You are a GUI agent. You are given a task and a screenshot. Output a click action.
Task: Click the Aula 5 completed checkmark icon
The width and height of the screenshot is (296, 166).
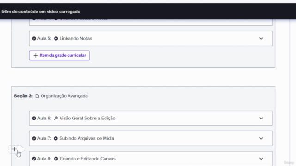(x=34, y=39)
